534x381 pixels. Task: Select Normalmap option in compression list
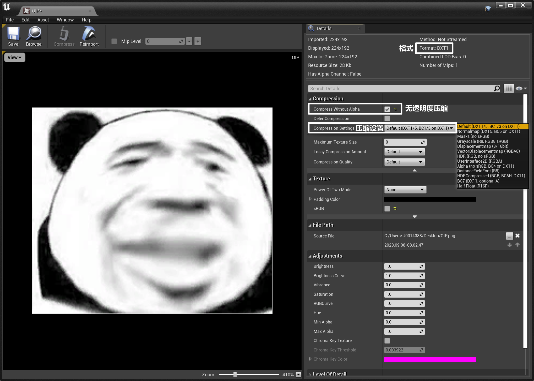coord(488,131)
